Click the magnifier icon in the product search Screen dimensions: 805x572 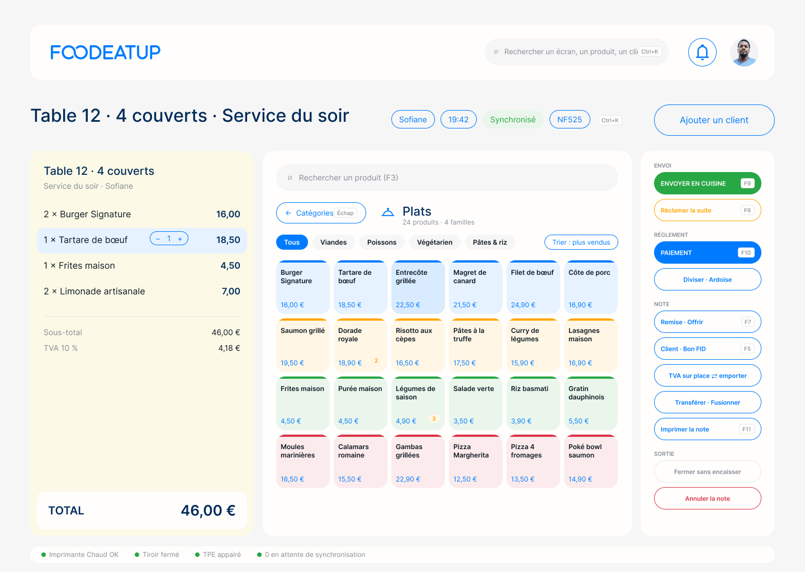pos(290,178)
